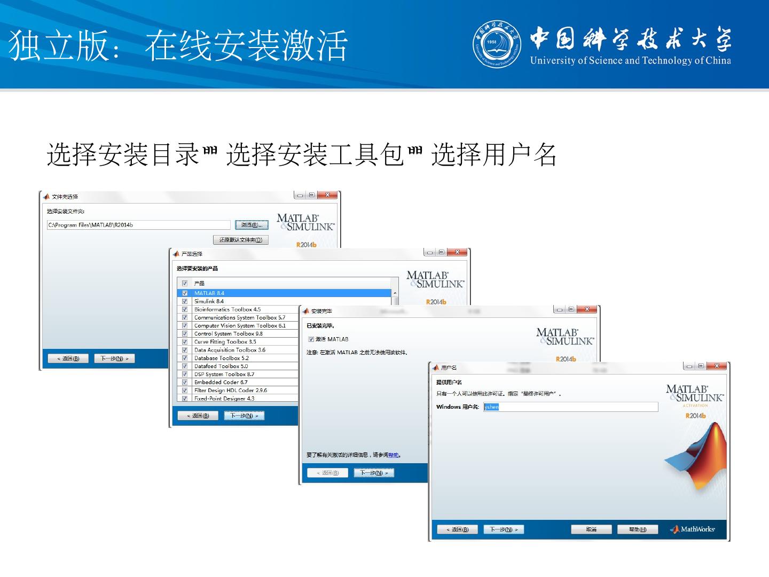The height and width of the screenshot is (577, 769).
Task: Click 下一步(N) in the 文件夹选择 window
Action: tap(114, 358)
